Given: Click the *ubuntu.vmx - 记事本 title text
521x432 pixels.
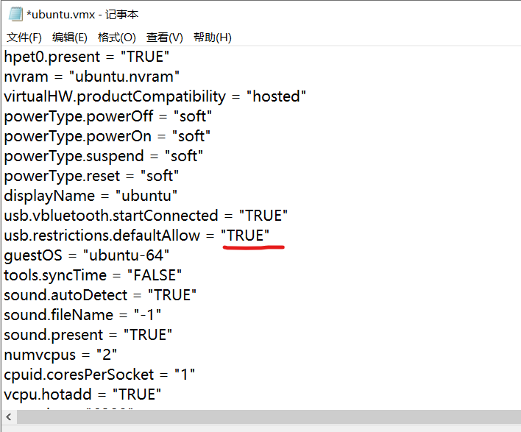Looking at the screenshot, I should 82,14.
